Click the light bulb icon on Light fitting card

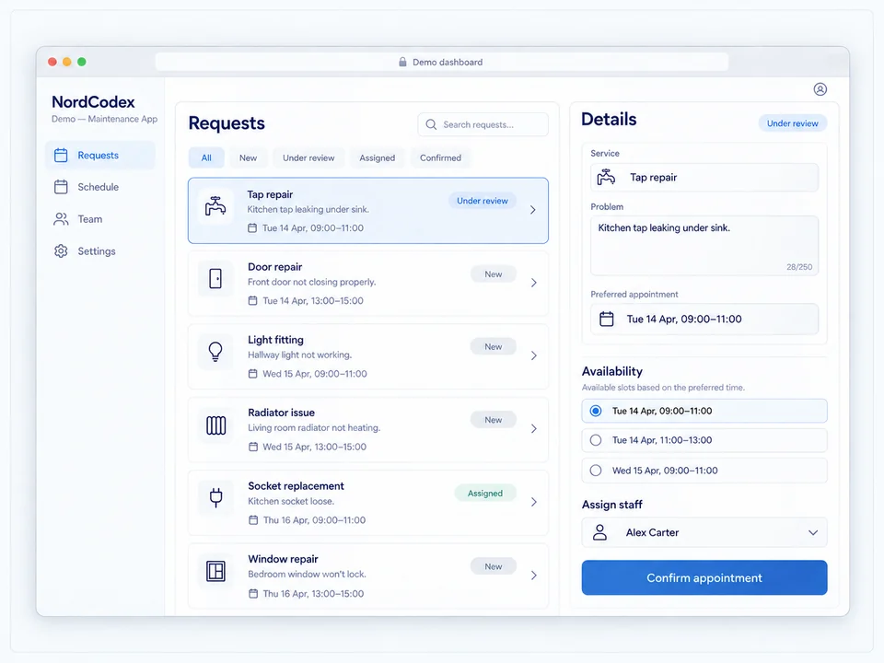click(215, 351)
